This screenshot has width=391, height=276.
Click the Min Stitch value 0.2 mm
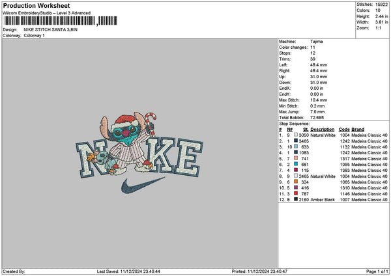317,106
